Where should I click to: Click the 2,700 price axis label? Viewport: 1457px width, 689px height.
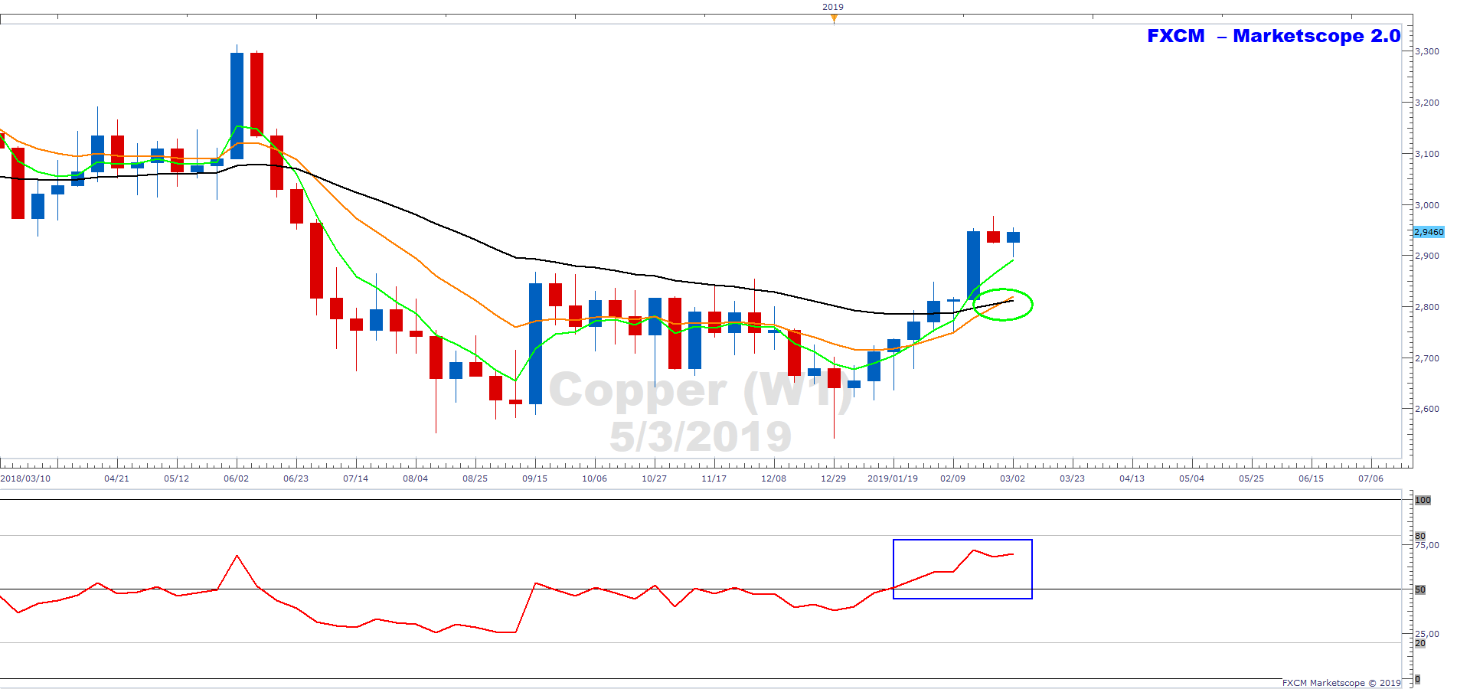pos(1427,358)
